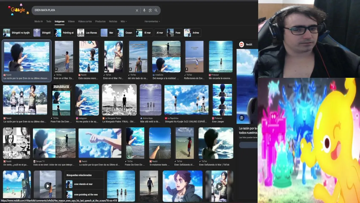Open the 'Eren Señalando Al Mar | TikTok' thumbnail
Image resolution: width=360 pixels, height=203 pixels.
coord(216,143)
